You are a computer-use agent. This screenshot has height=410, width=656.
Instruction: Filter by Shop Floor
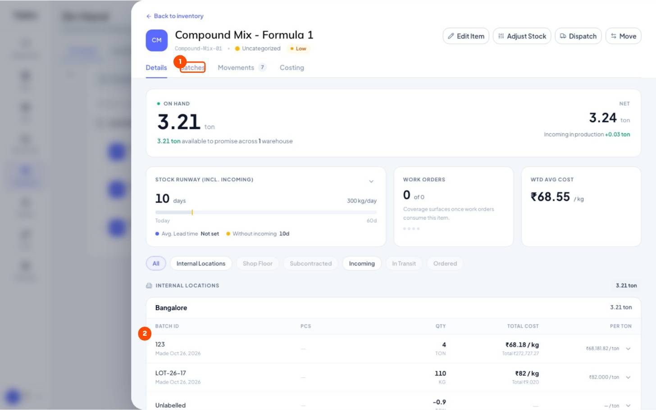(257, 263)
